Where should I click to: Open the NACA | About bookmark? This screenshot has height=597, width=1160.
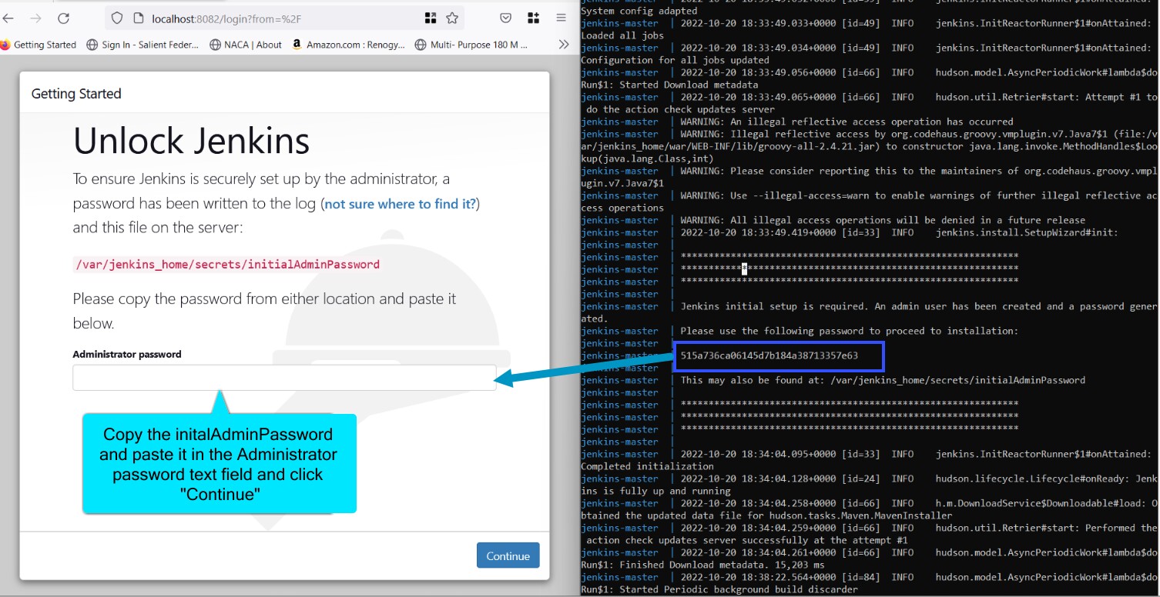tap(246, 45)
